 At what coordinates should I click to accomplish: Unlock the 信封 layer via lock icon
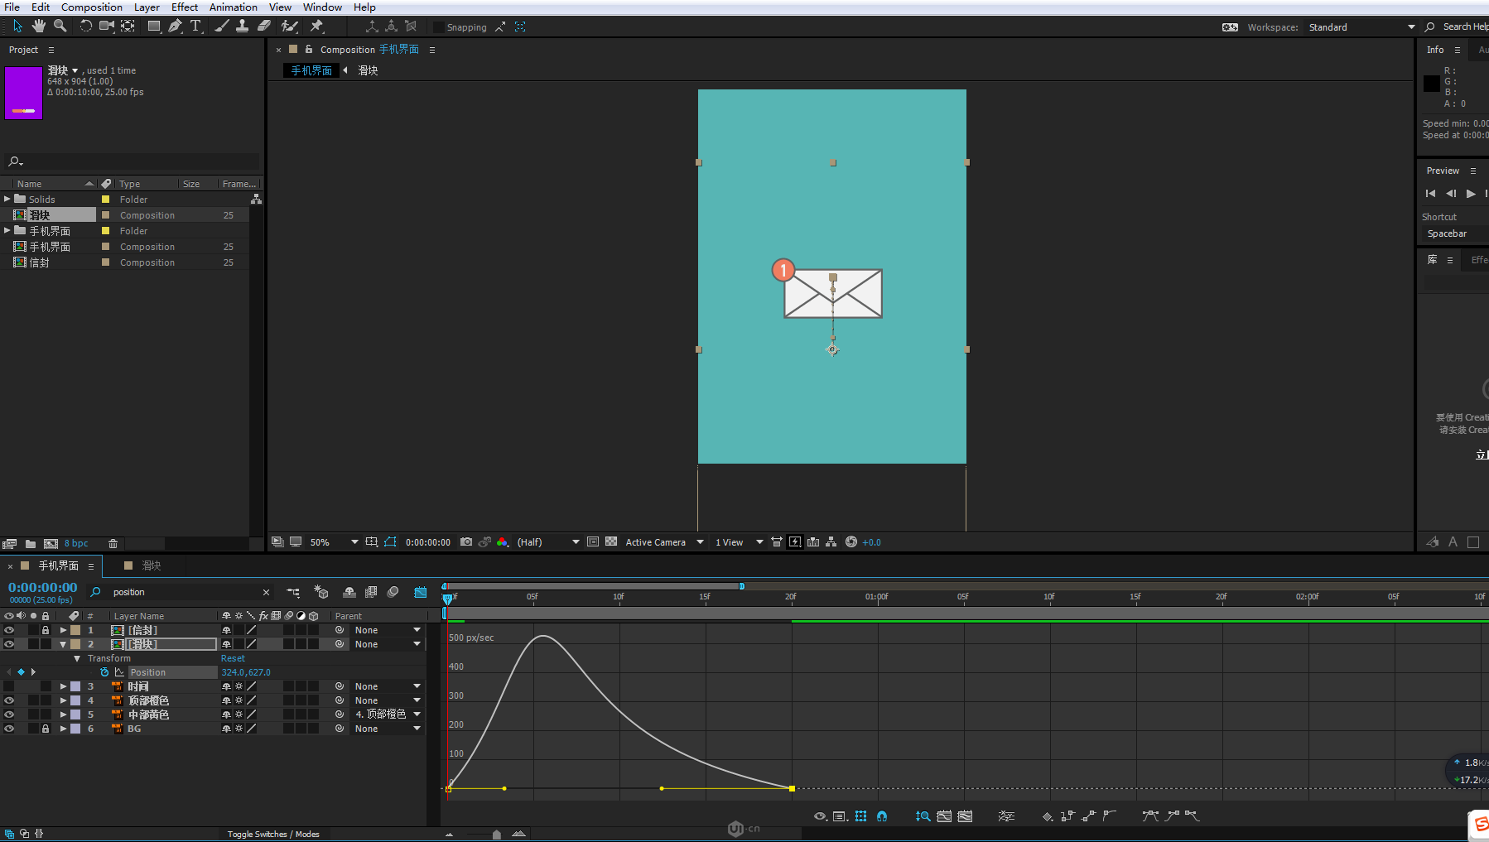46,630
